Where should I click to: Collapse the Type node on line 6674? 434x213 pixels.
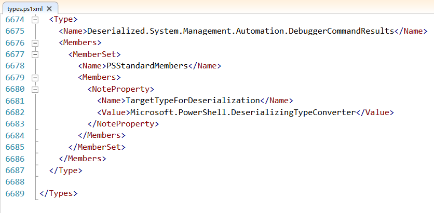point(35,20)
